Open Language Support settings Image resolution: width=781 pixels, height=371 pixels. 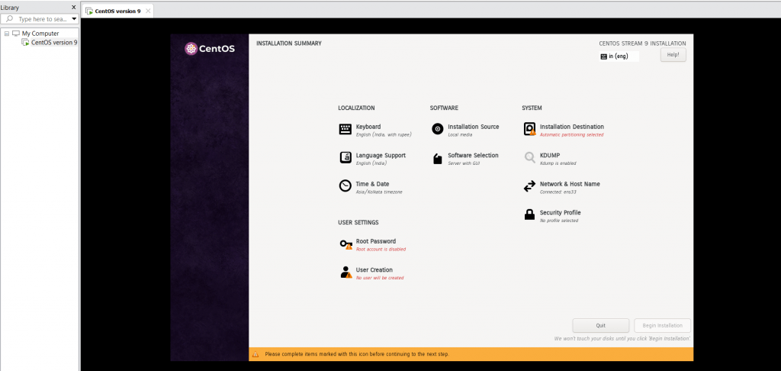click(381, 156)
